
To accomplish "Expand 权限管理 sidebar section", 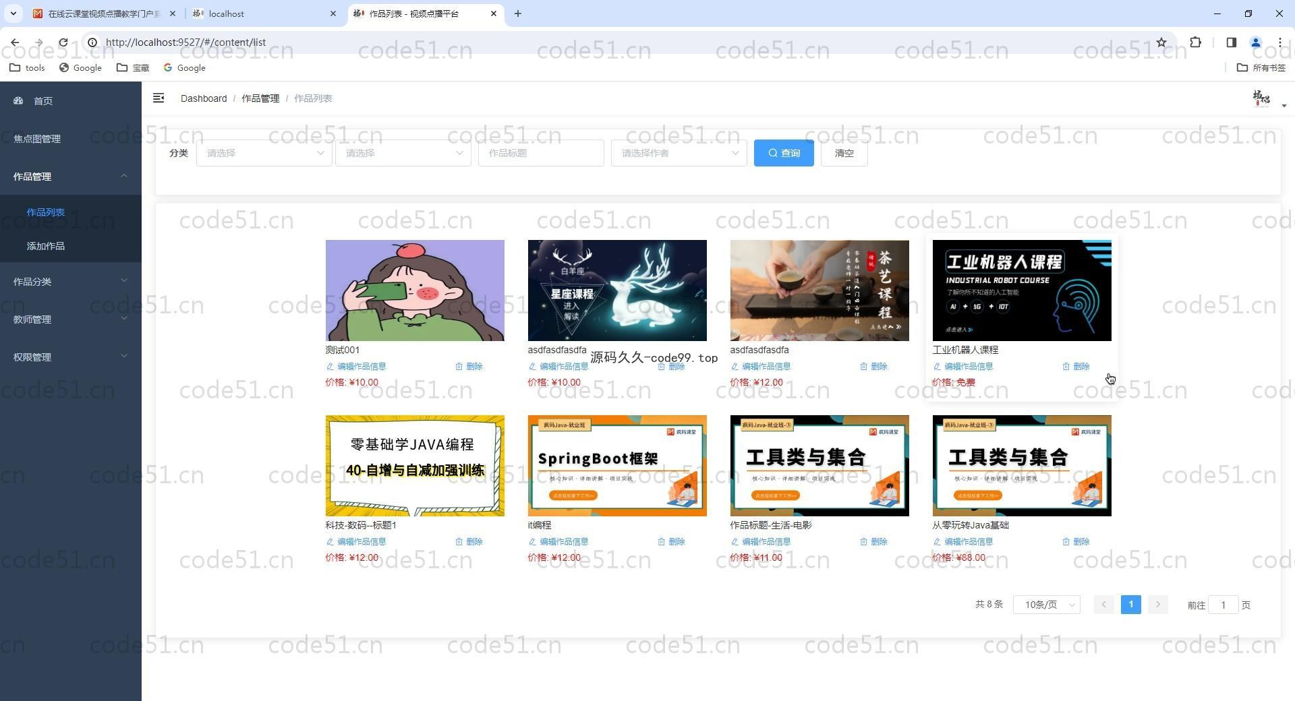I will click(x=71, y=357).
